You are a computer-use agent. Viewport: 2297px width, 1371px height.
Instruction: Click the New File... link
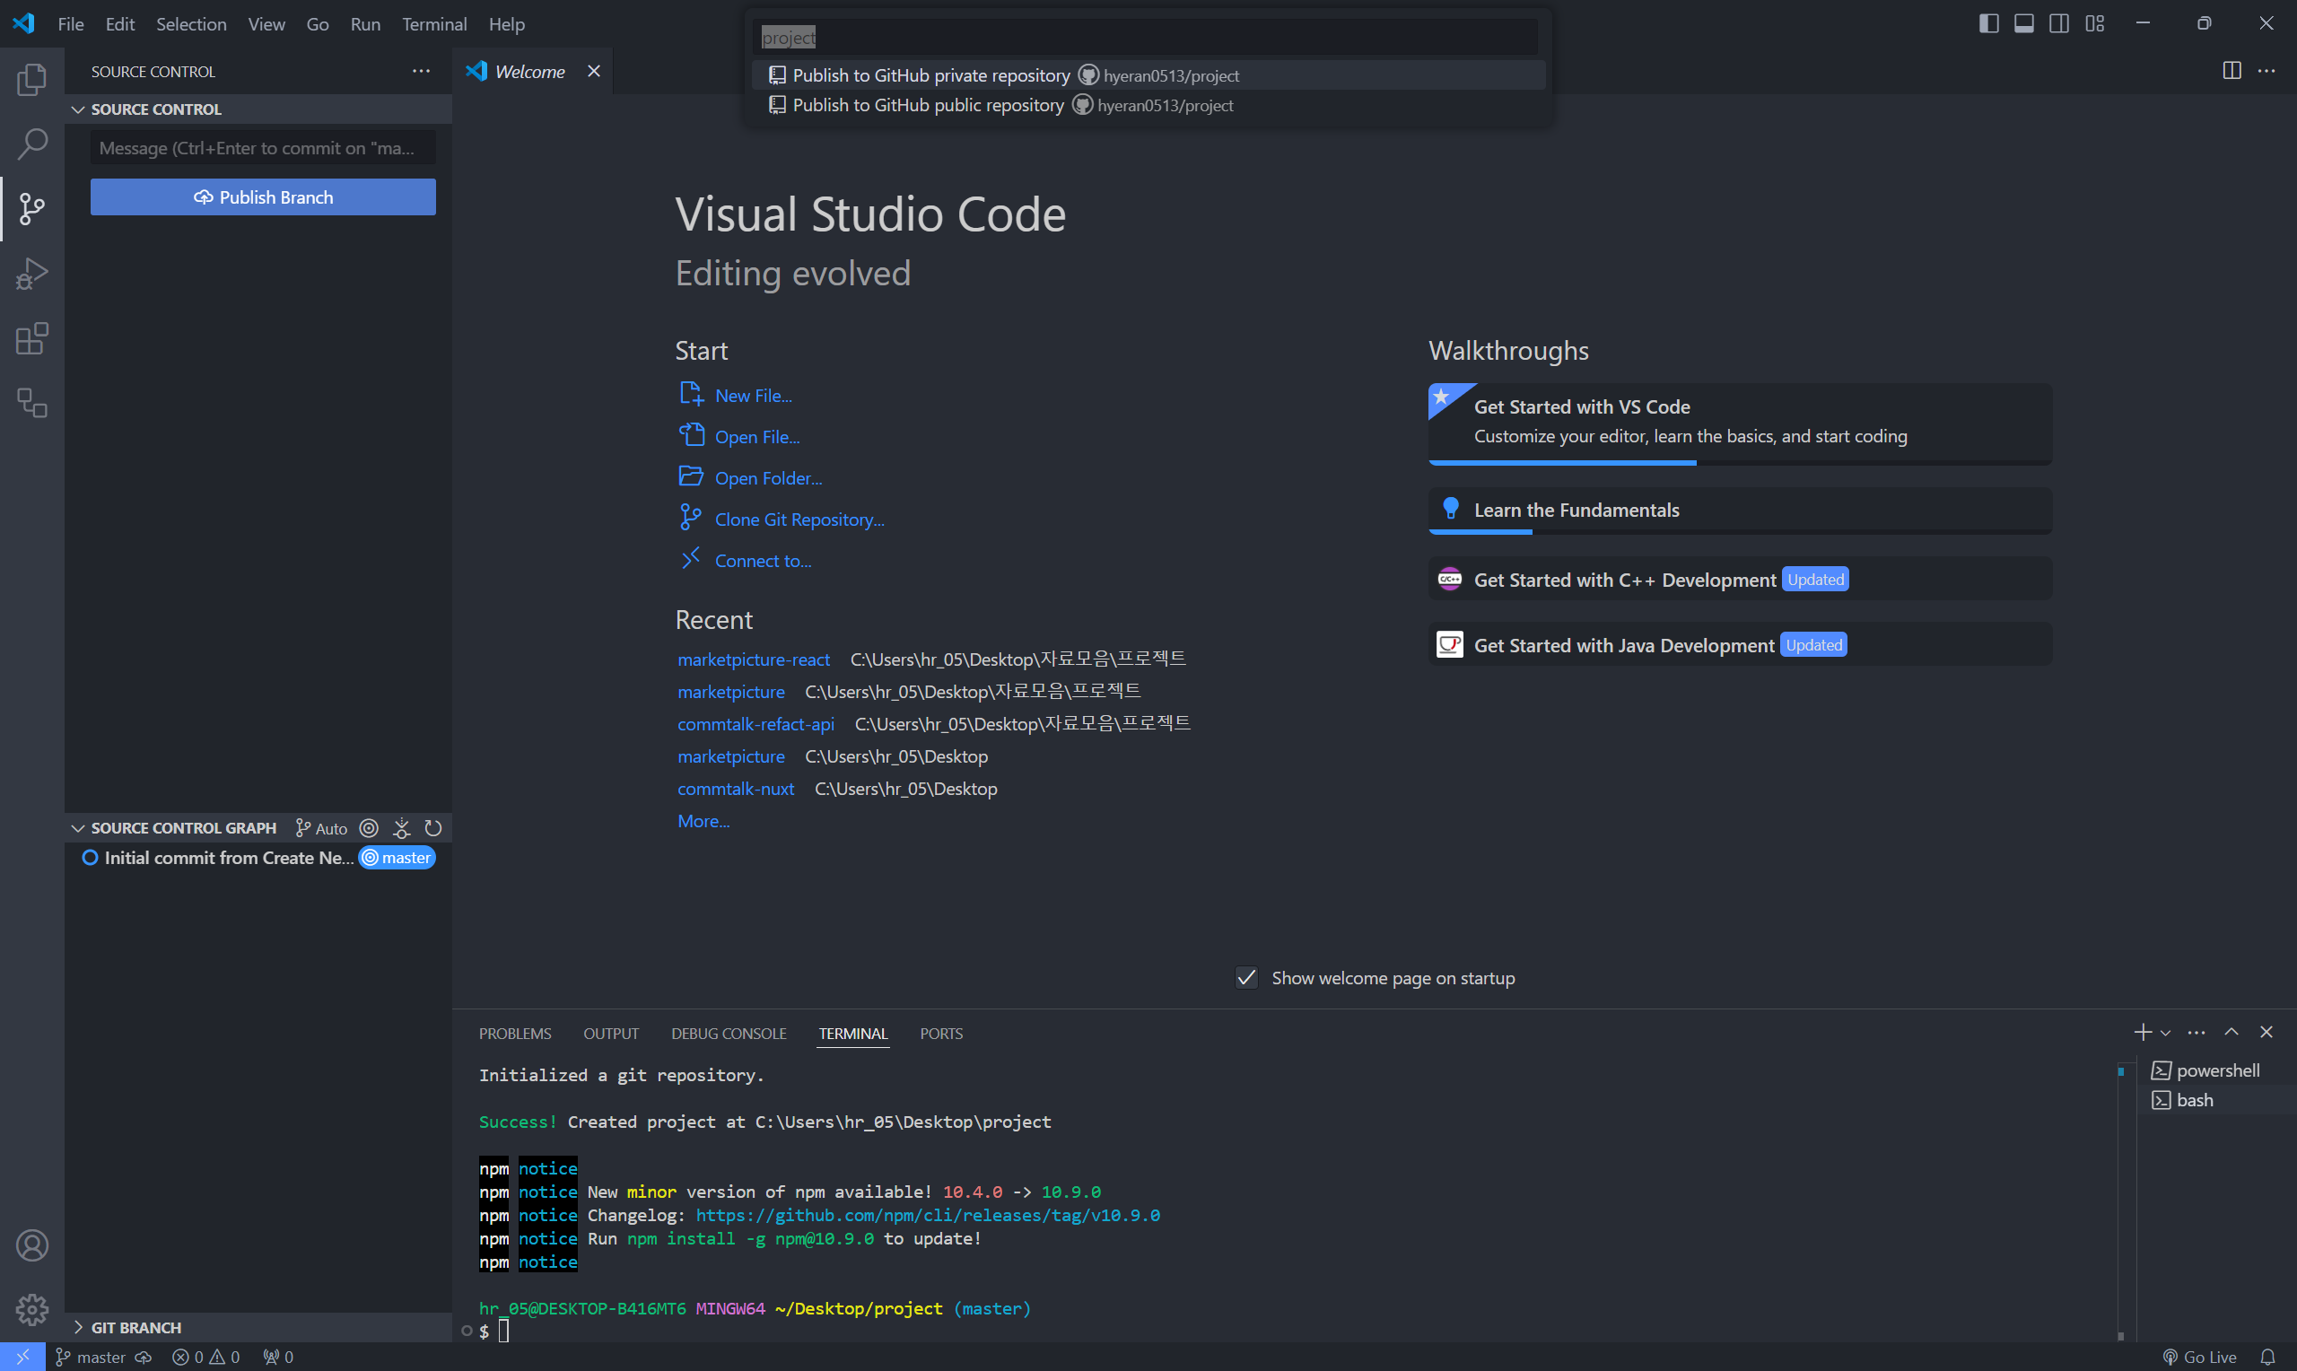753,396
